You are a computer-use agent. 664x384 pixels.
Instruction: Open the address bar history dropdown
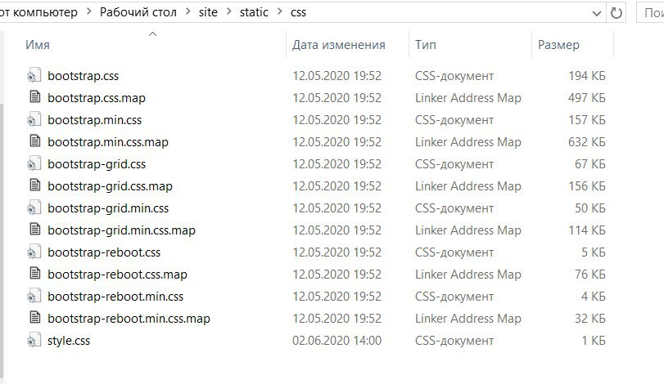pyautogui.click(x=597, y=13)
